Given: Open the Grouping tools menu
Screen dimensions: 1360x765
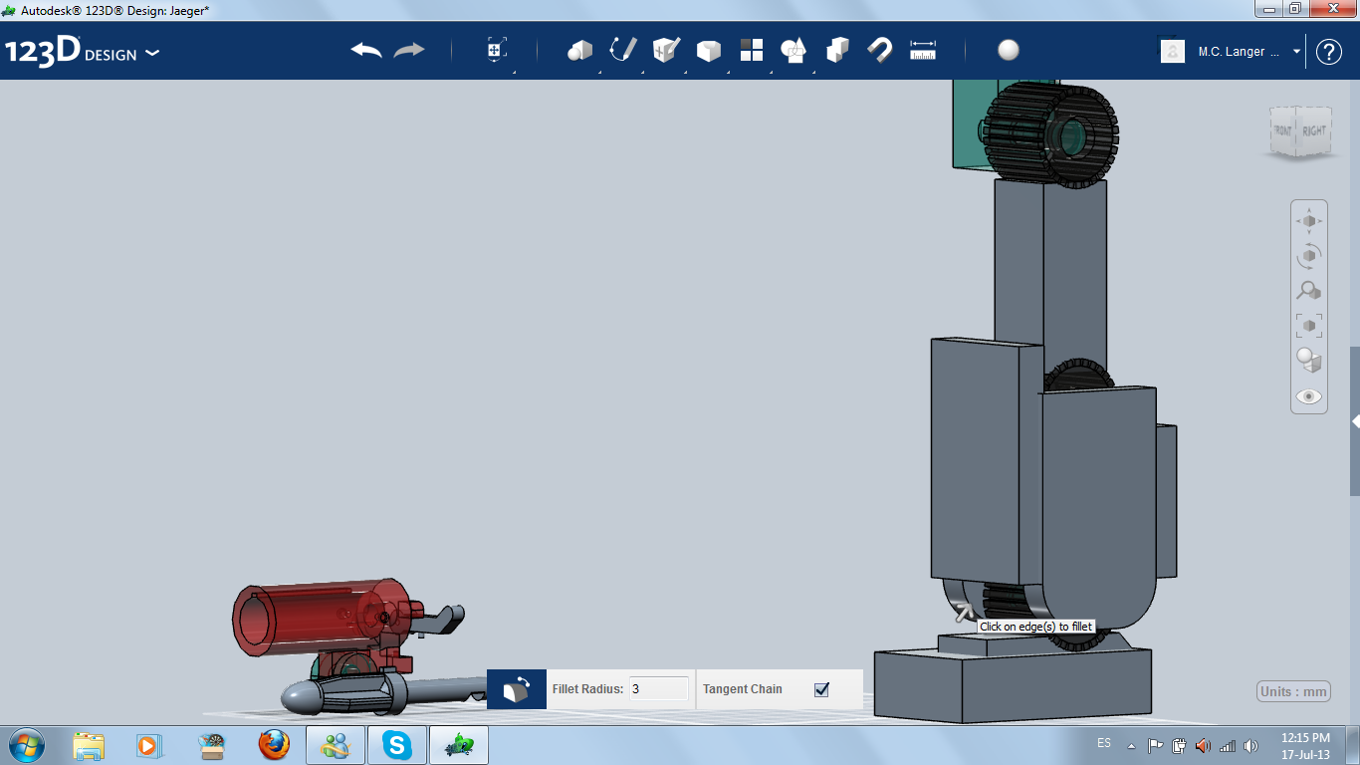Looking at the screenshot, I should (793, 50).
